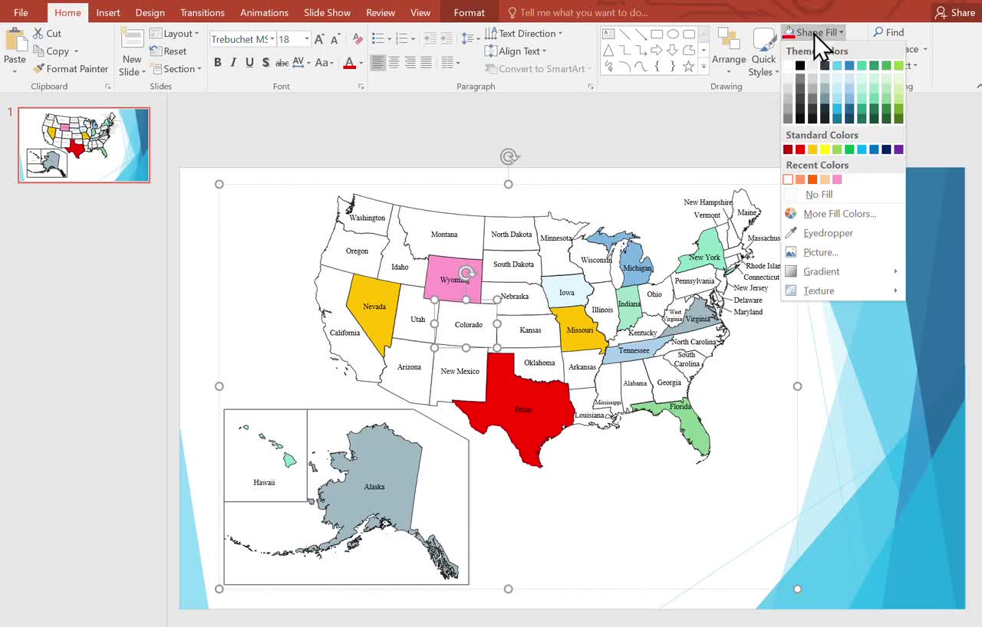Insert an Oval from the shapes gallery
This screenshot has height=627, width=982.
click(673, 33)
